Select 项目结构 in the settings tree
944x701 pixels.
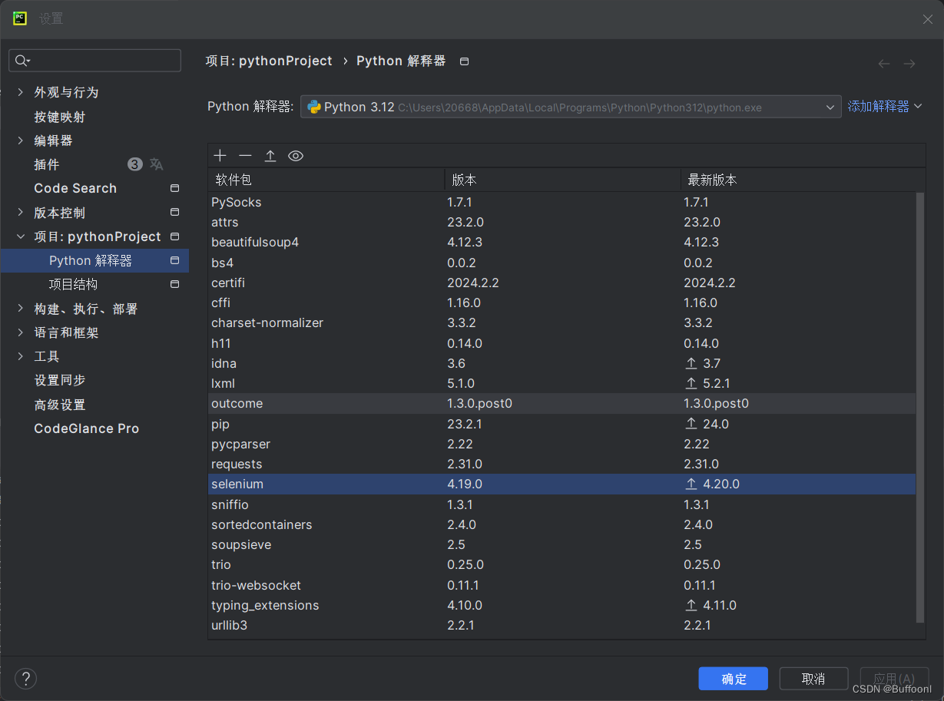[73, 284]
